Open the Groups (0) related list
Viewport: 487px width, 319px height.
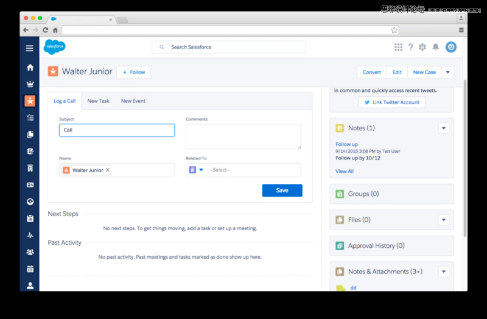click(363, 194)
